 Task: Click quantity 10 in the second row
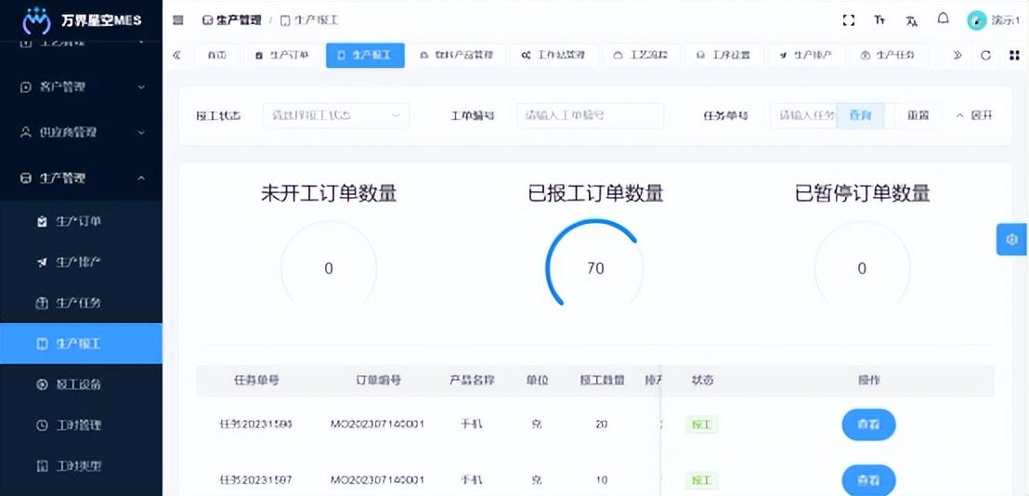pyautogui.click(x=601, y=479)
